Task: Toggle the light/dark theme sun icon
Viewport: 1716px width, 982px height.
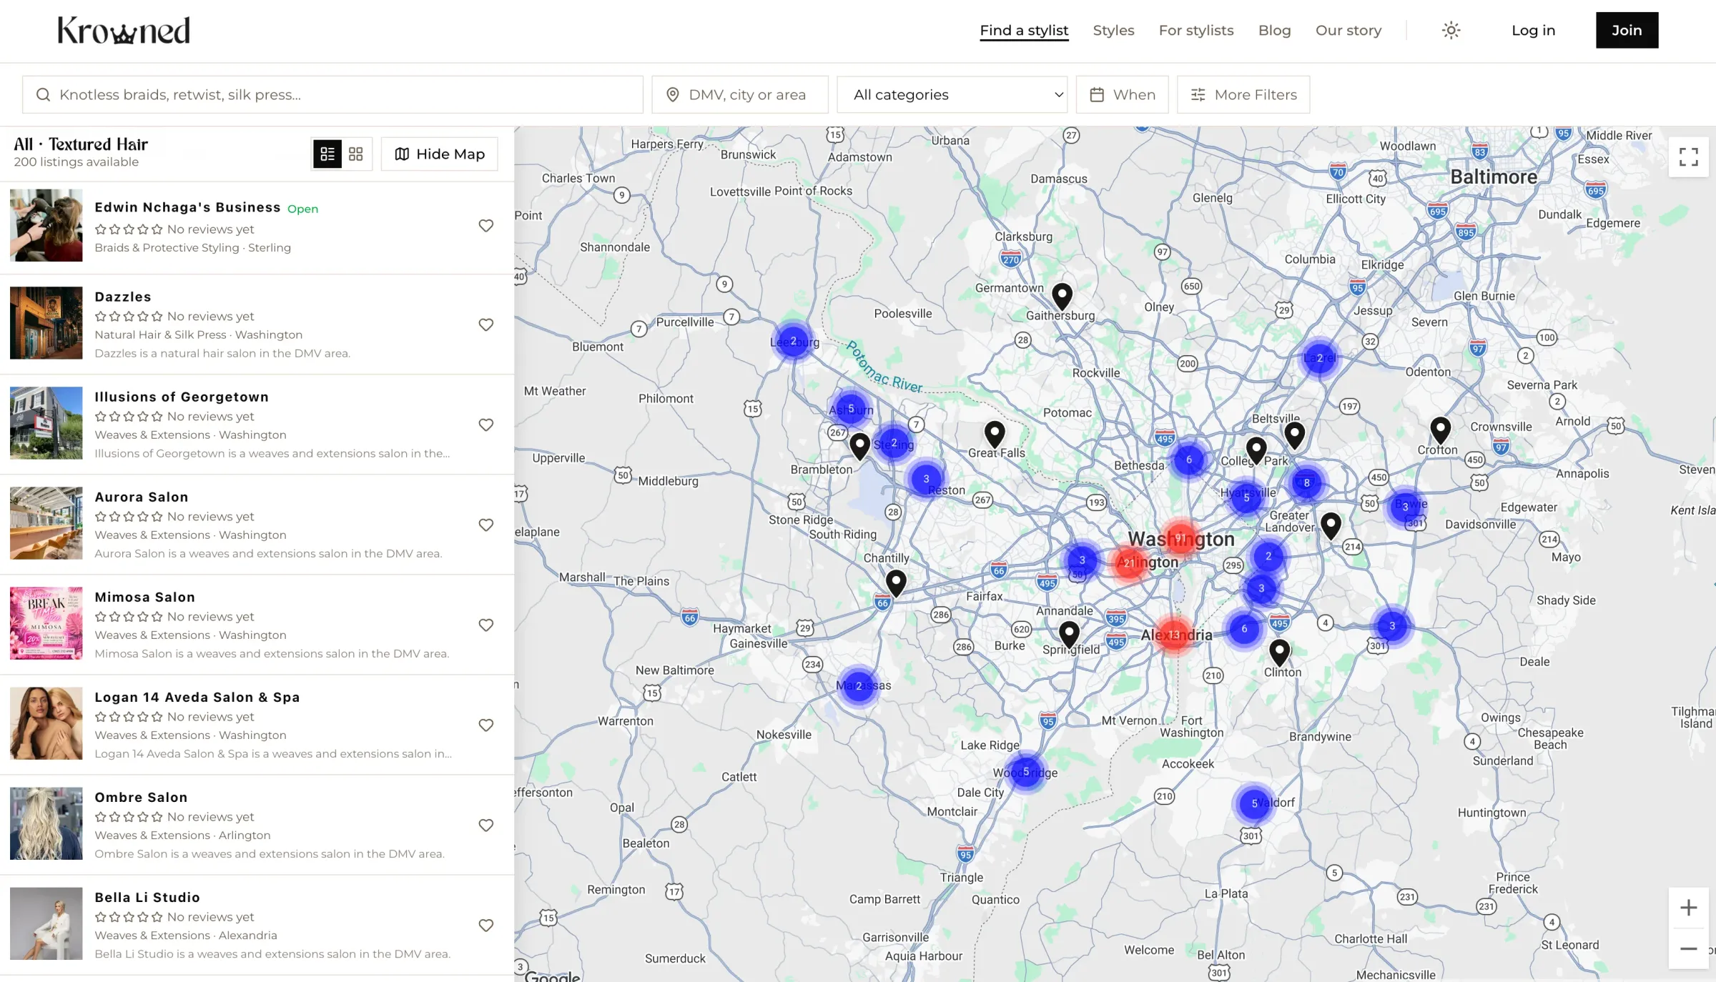Action: [x=1451, y=30]
